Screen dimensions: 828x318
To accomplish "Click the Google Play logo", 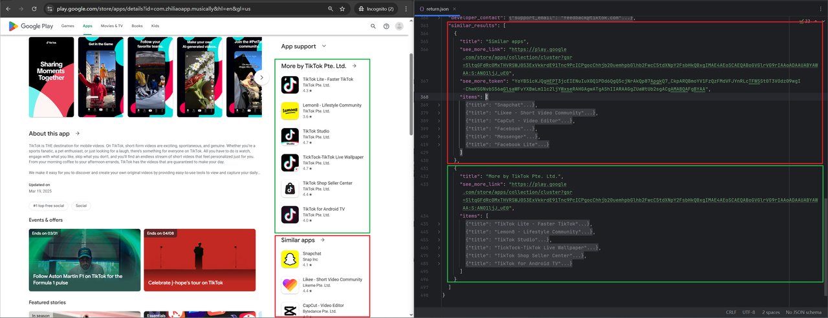I will tap(30, 26).
